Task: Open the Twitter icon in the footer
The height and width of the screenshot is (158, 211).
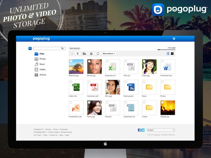Action: coord(143,130)
